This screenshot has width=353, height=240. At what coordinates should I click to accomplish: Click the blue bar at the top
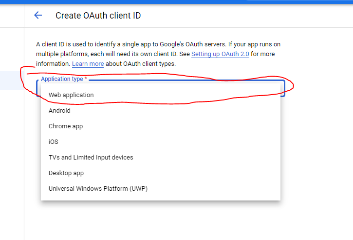point(176,1)
